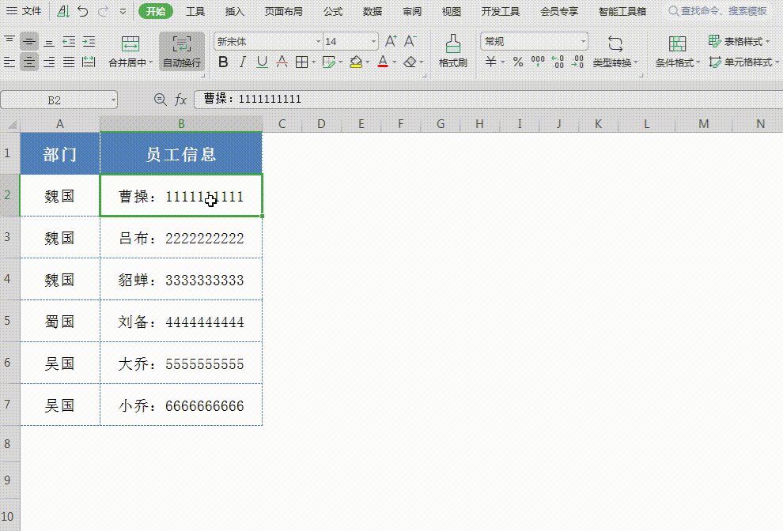783x531 pixels.
Task: Click the command search box
Action: coord(718,11)
